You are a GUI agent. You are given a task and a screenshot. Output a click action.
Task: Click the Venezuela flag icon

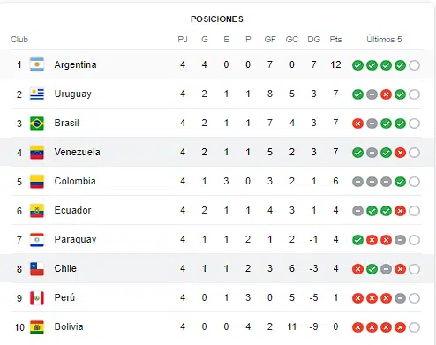click(37, 152)
